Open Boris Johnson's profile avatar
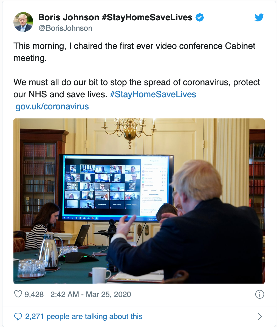This screenshot has height=327, width=277. pos(23,22)
